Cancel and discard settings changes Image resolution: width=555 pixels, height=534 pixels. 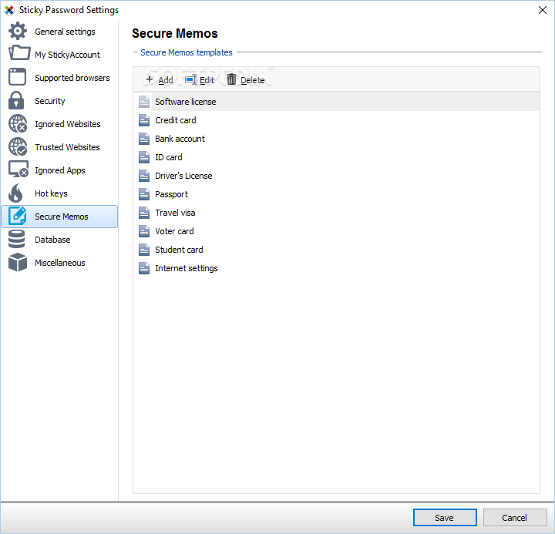click(515, 517)
